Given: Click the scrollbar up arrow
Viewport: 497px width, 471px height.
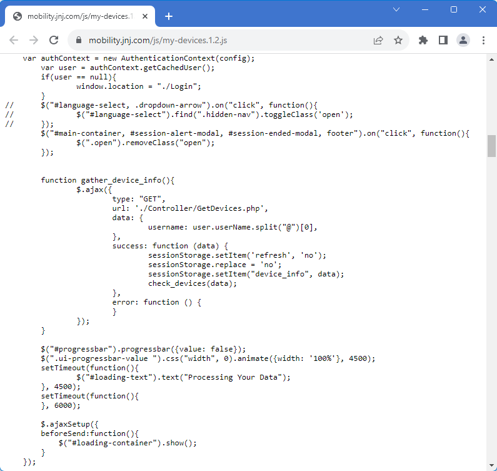Looking at the screenshot, I should pyautogui.click(x=491, y=59).
